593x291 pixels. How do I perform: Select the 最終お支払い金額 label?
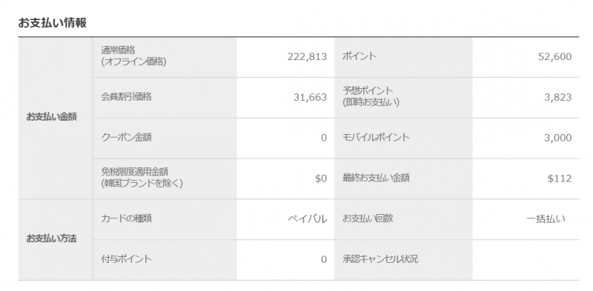click(x=376, y=178)
